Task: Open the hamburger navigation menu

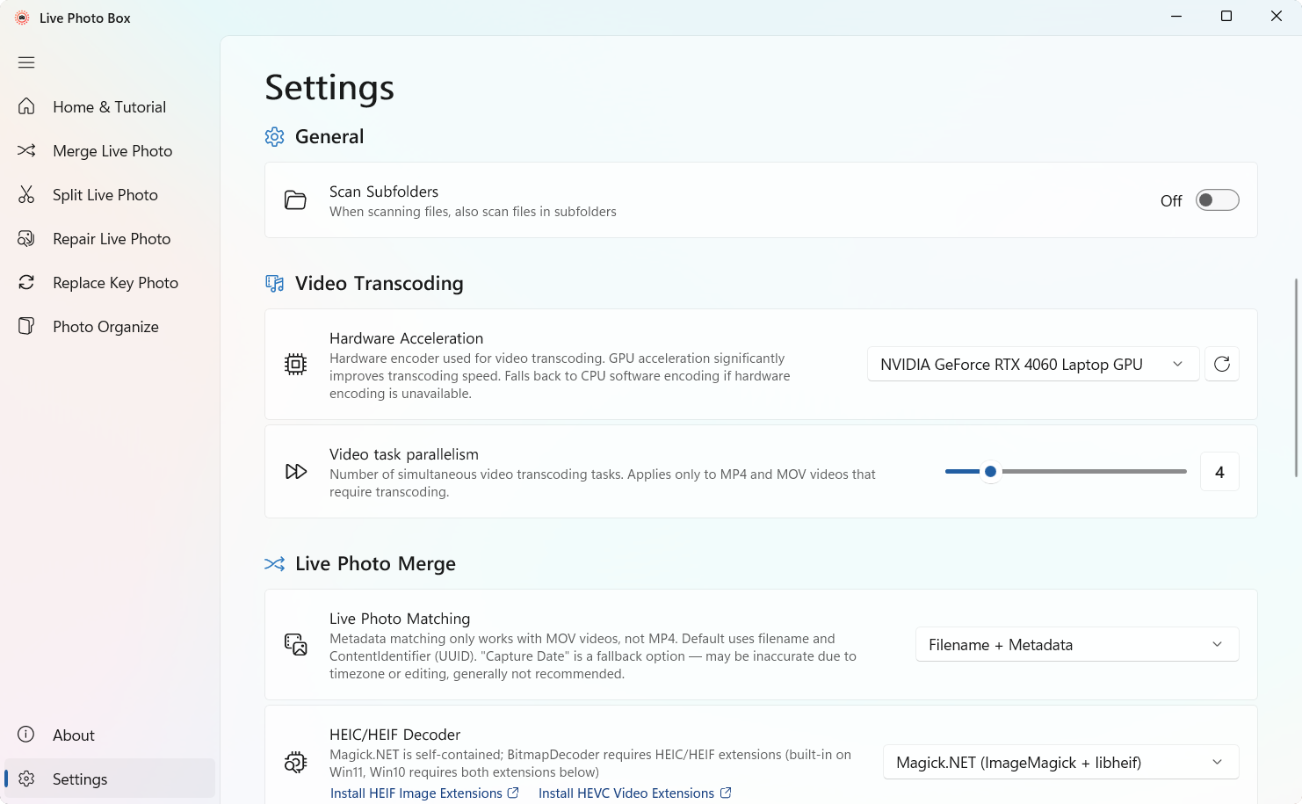Action: [x=26, y=62]
